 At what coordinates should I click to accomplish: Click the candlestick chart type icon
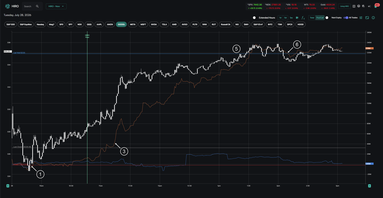(x=297, y=18)
